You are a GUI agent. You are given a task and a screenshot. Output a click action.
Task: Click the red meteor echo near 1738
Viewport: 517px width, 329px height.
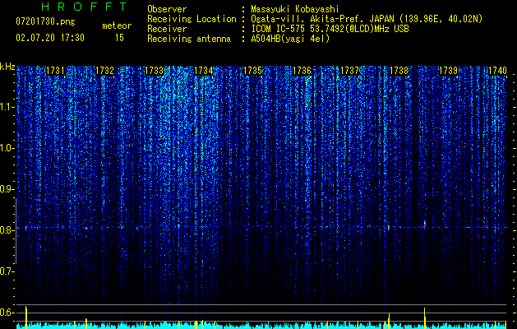click(389, 227)
